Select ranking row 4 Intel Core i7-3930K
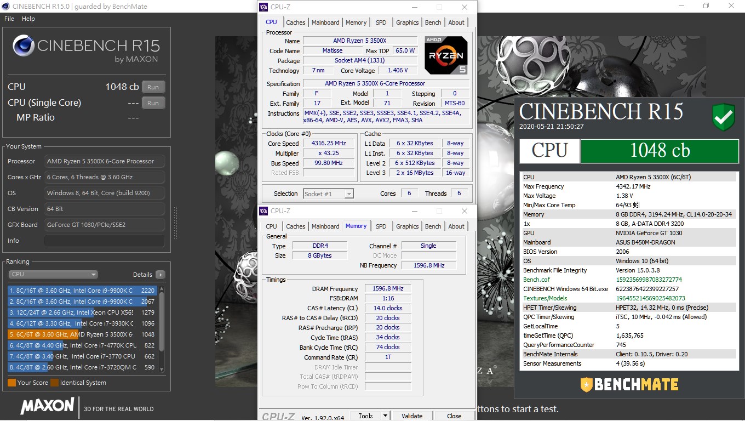Image resolution: width=745 pixels, height=421 pixels. 82,323
